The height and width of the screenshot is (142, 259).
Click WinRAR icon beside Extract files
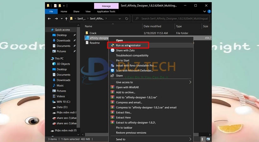[x=112, y=112]
